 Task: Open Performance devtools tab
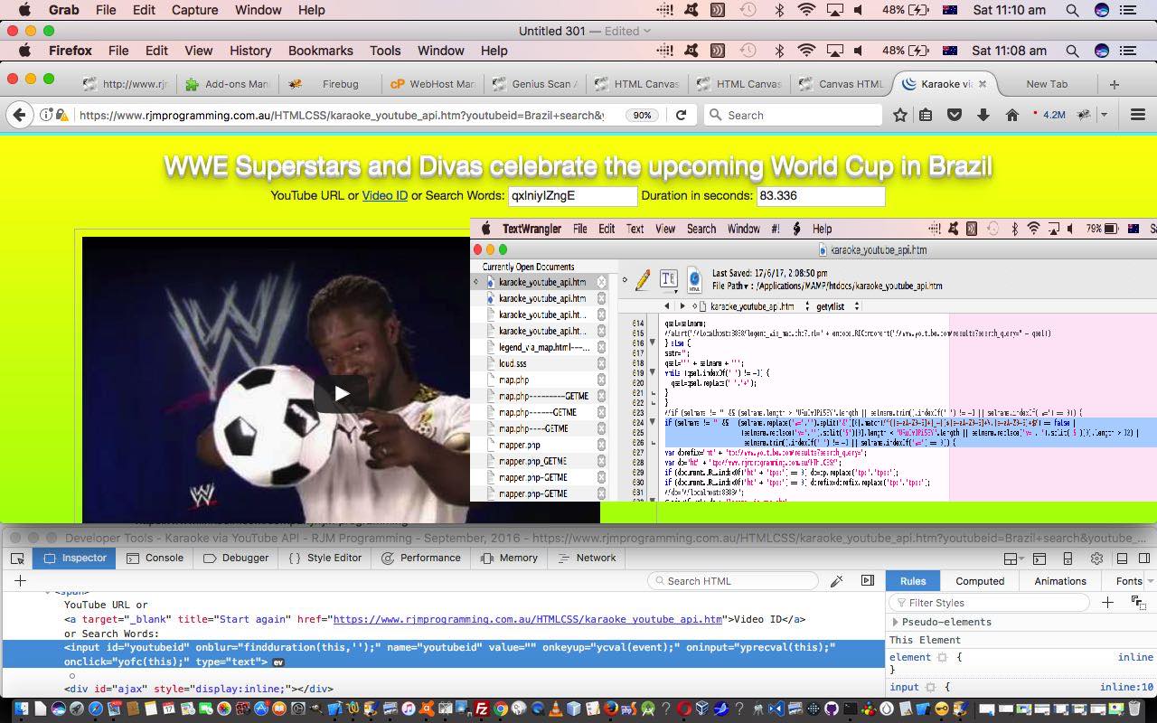tap(421, 558)
